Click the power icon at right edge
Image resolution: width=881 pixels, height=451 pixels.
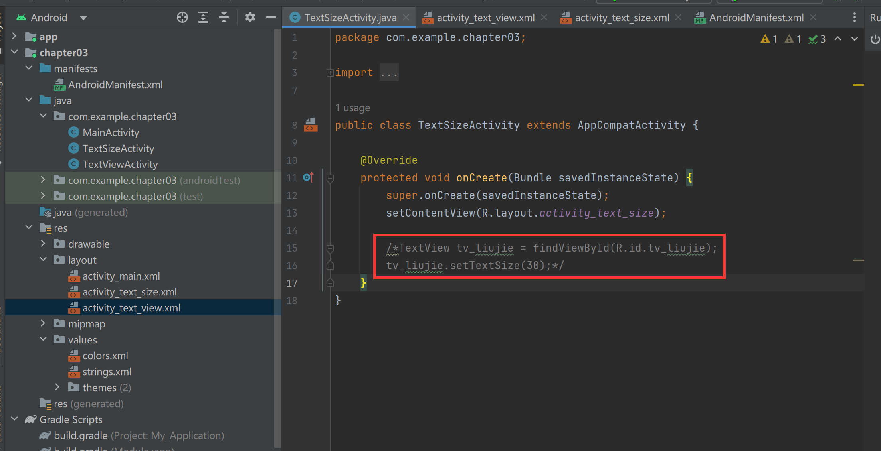[x=875, y=39]
